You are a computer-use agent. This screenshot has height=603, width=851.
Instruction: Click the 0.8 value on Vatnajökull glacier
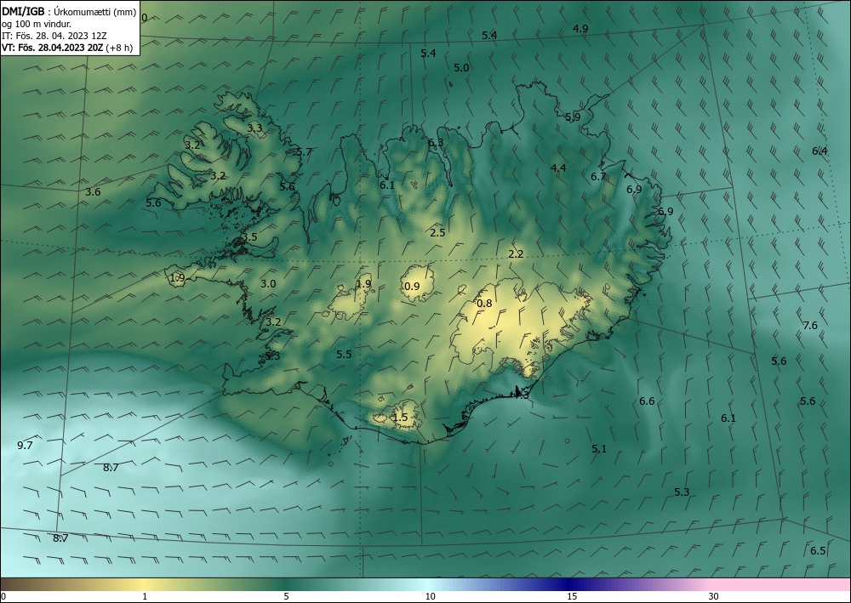pyautogui.click(x=484, y=303)
